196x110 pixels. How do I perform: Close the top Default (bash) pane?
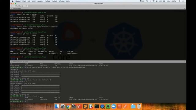11,8
